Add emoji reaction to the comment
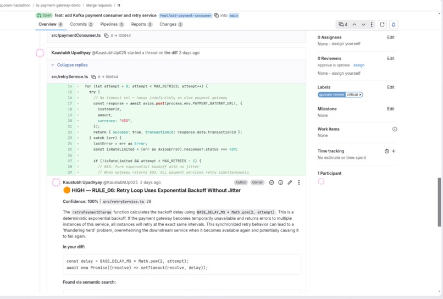This screenshot has height=299, width=443. coord(280,182)
